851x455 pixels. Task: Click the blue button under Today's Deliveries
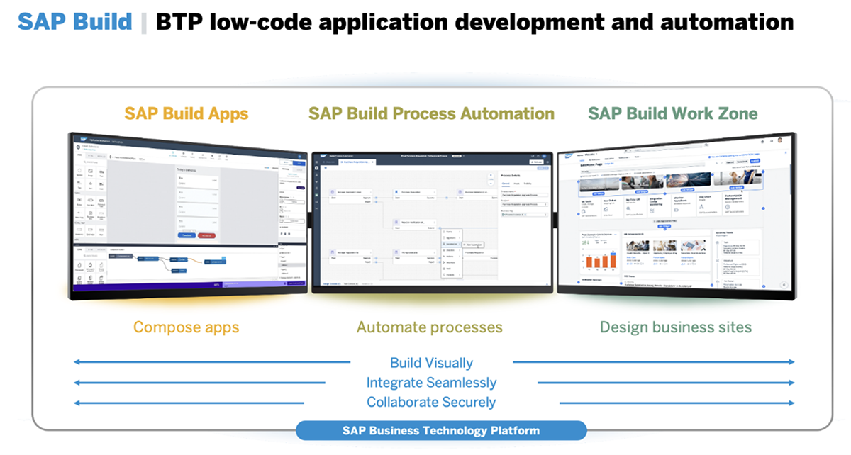point(187,235)
